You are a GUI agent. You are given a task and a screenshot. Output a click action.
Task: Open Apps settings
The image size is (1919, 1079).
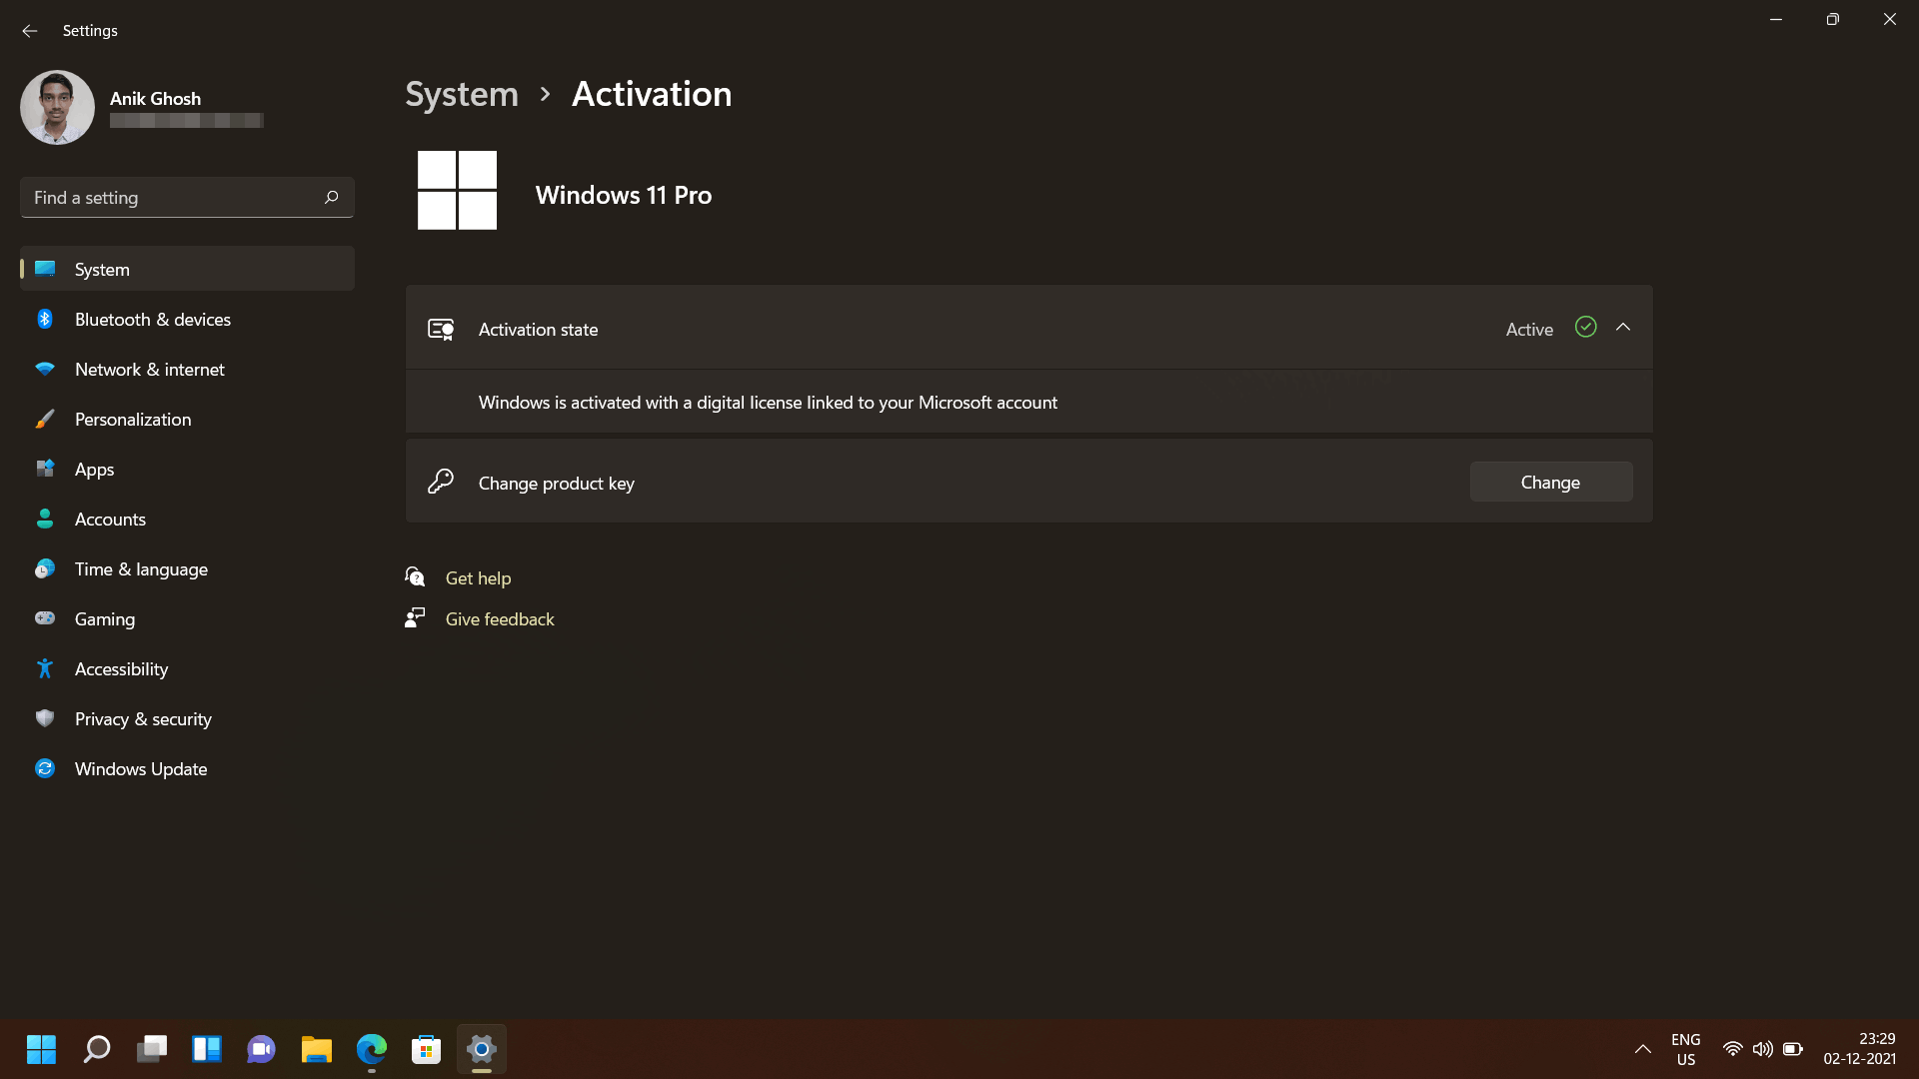(187, 470)
